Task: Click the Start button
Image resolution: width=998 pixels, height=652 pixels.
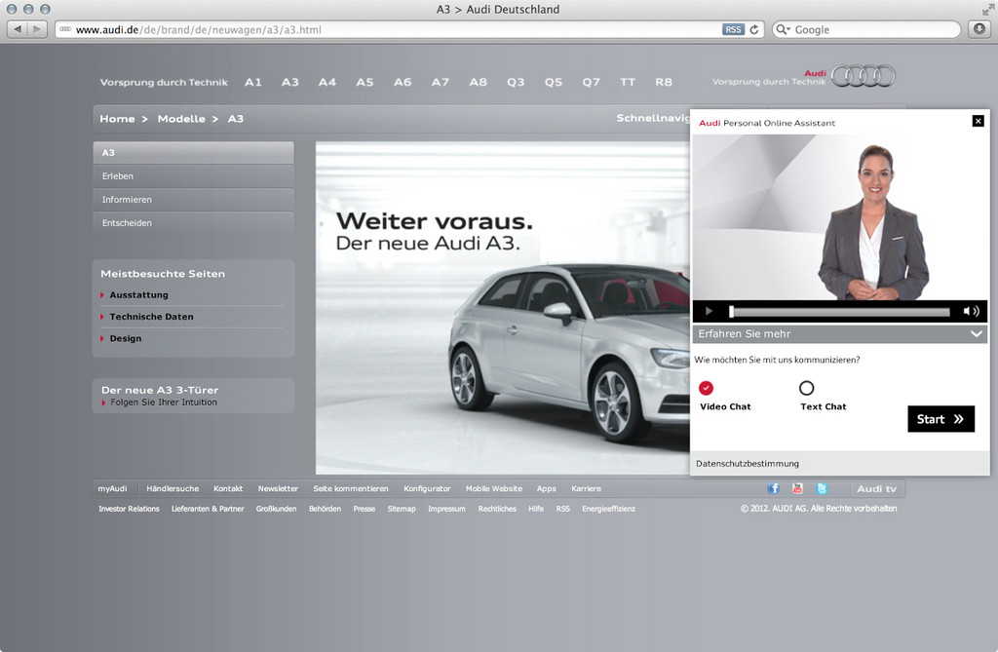Action: 940,419
